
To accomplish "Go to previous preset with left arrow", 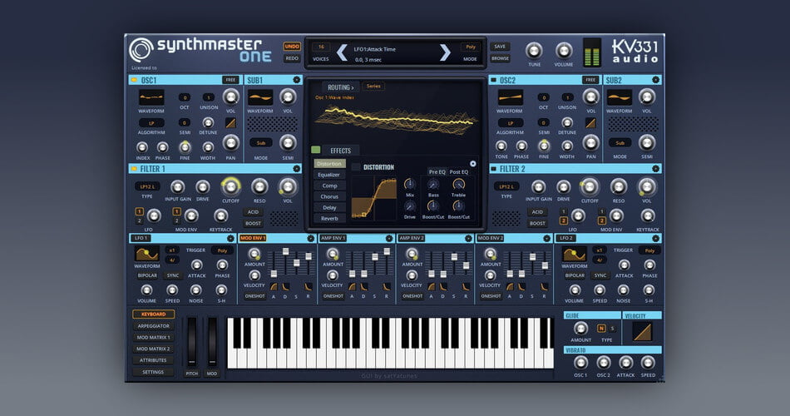I will (x=342, y=52).
